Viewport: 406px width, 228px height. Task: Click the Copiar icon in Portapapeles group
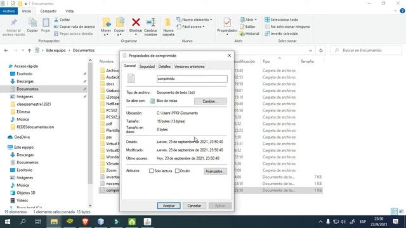coord(32,23)
